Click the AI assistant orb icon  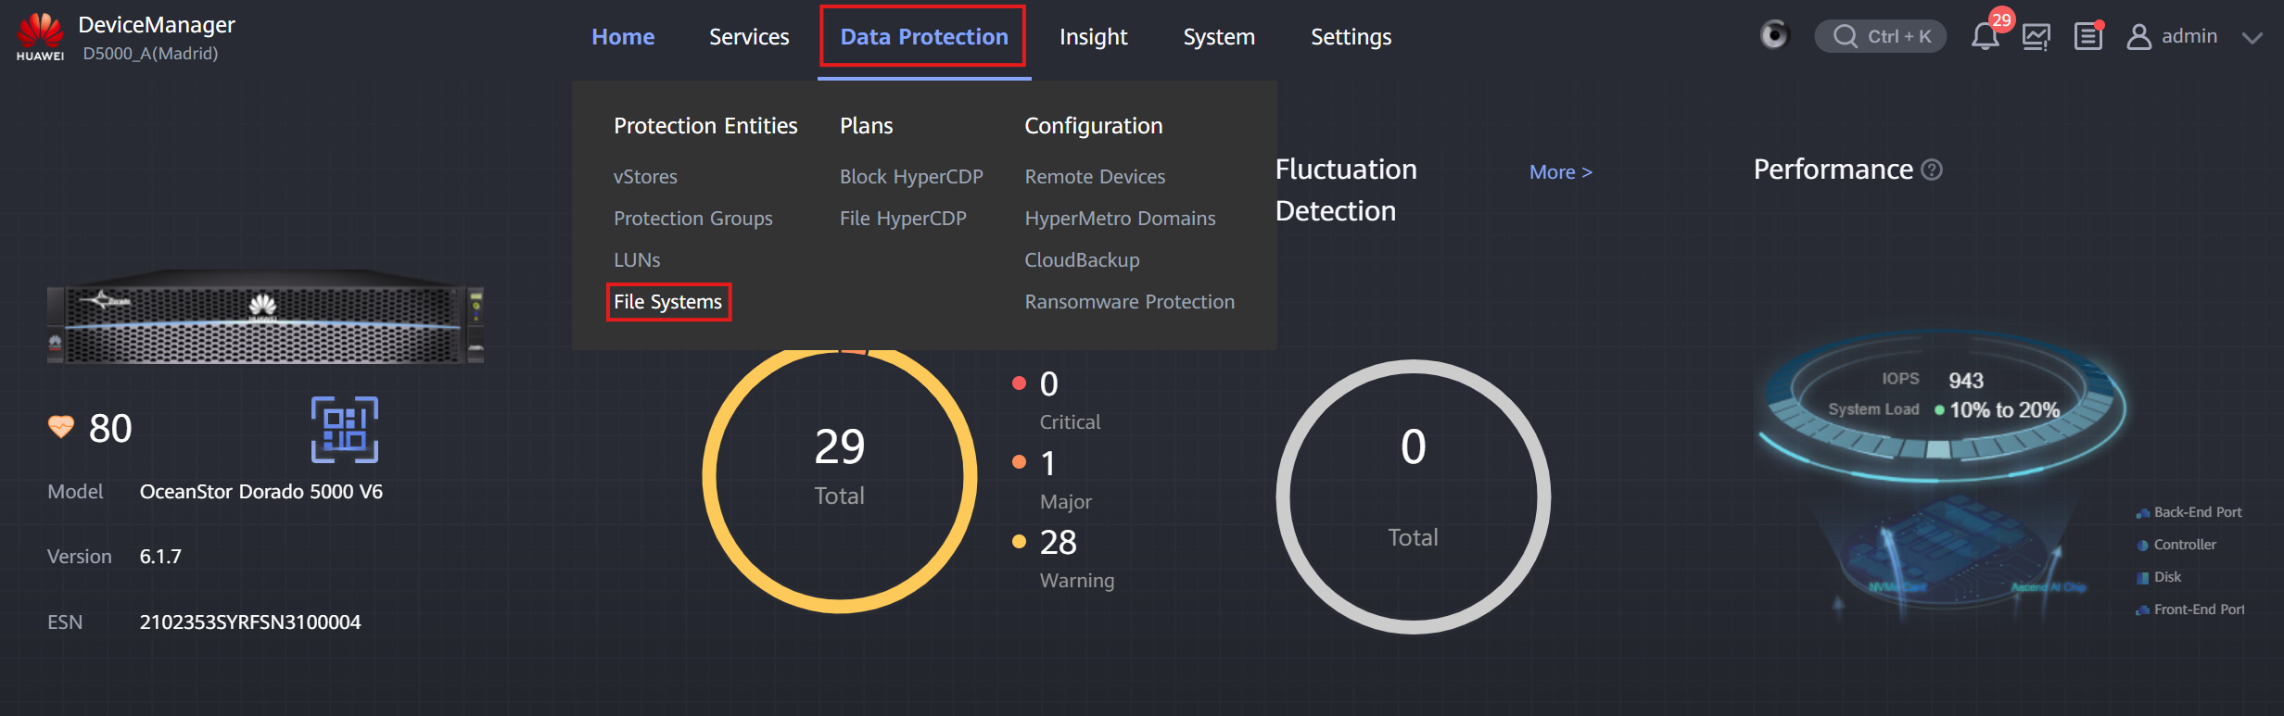(x=1774, y=35)
